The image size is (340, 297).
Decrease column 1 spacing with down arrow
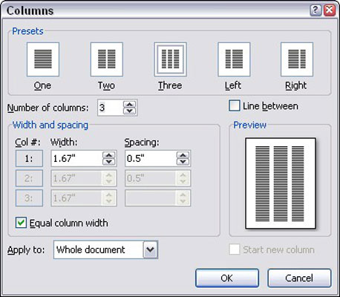tap(183, 162)
